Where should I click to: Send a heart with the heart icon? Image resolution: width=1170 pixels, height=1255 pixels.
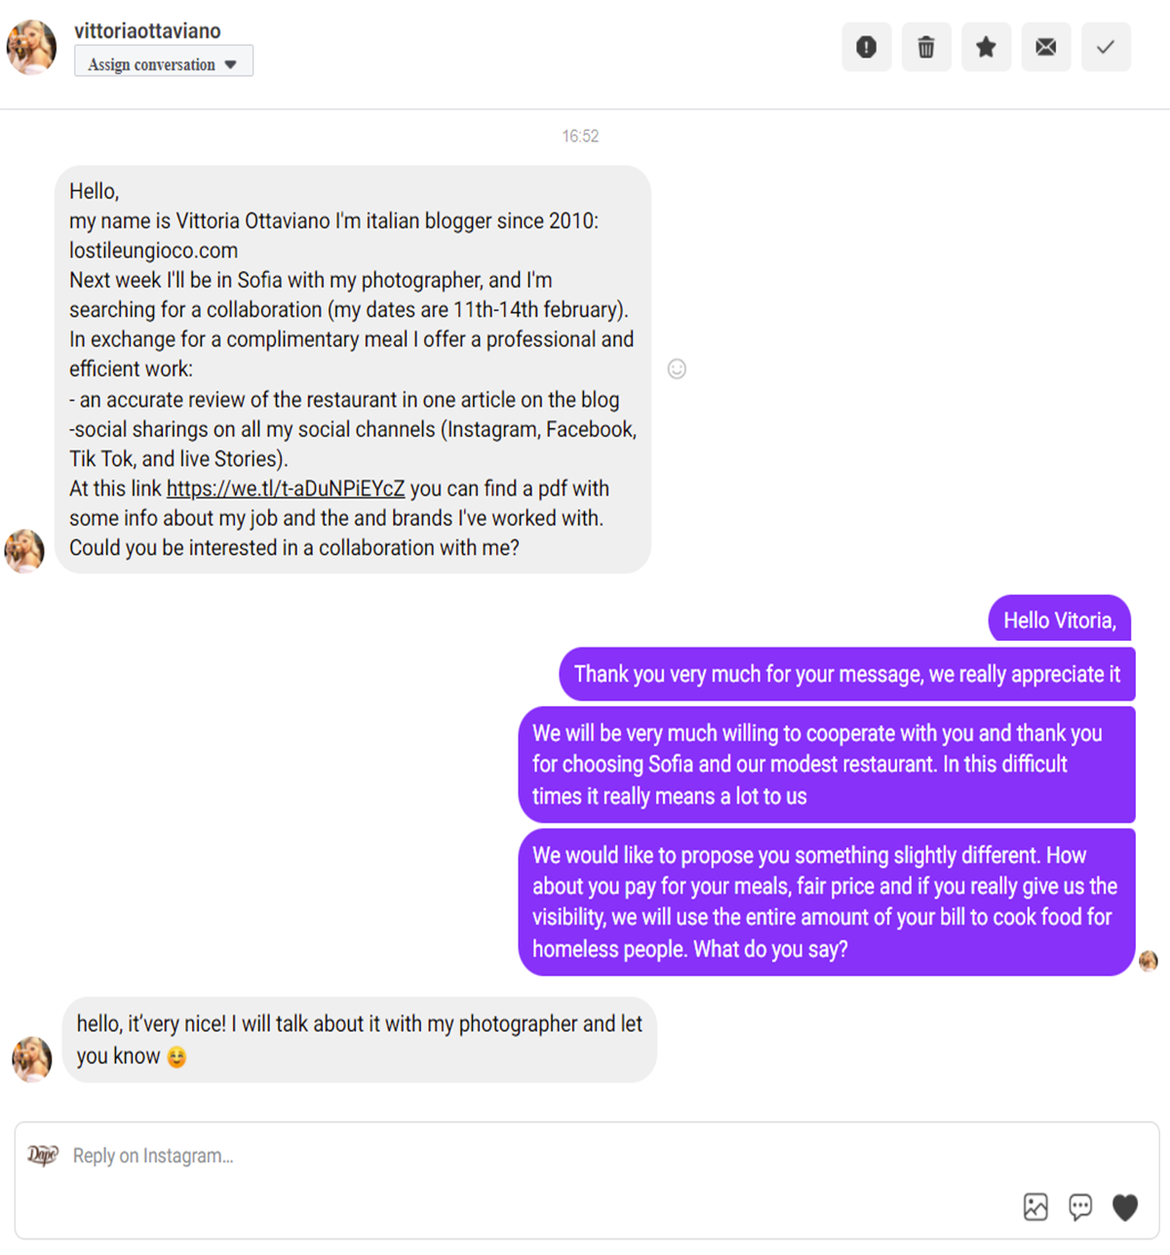[1125, 1208]
